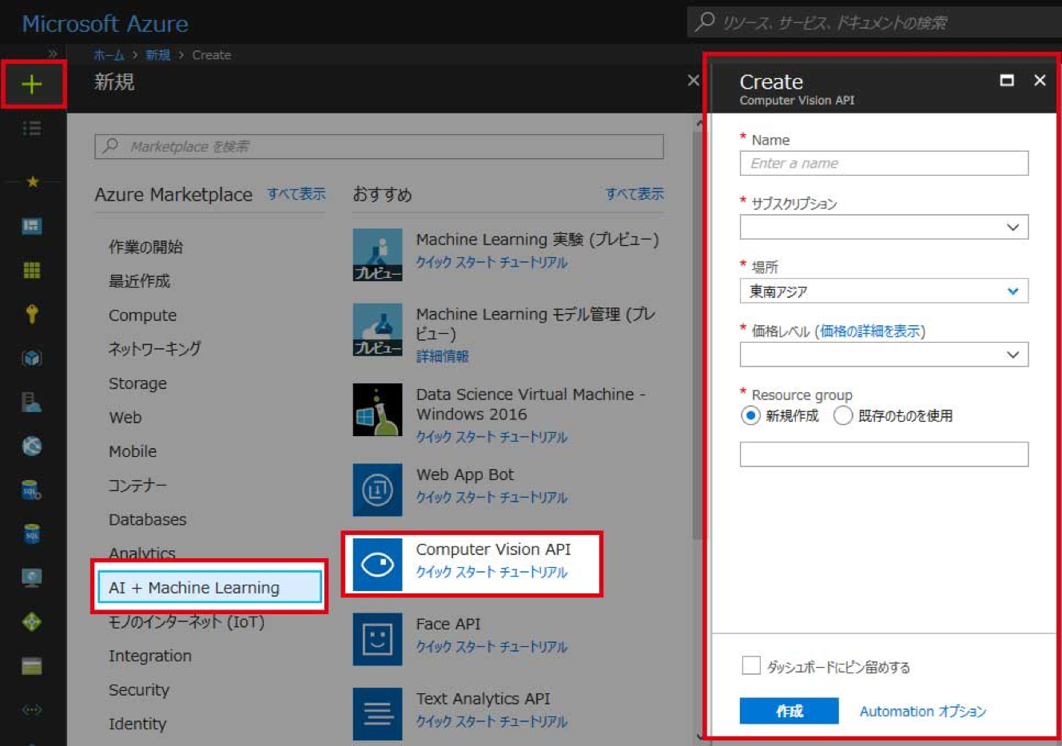Select the 新規作成 radio button
Image resolution: width=1062 pixels, height=746 pixels.
(750, 415)
